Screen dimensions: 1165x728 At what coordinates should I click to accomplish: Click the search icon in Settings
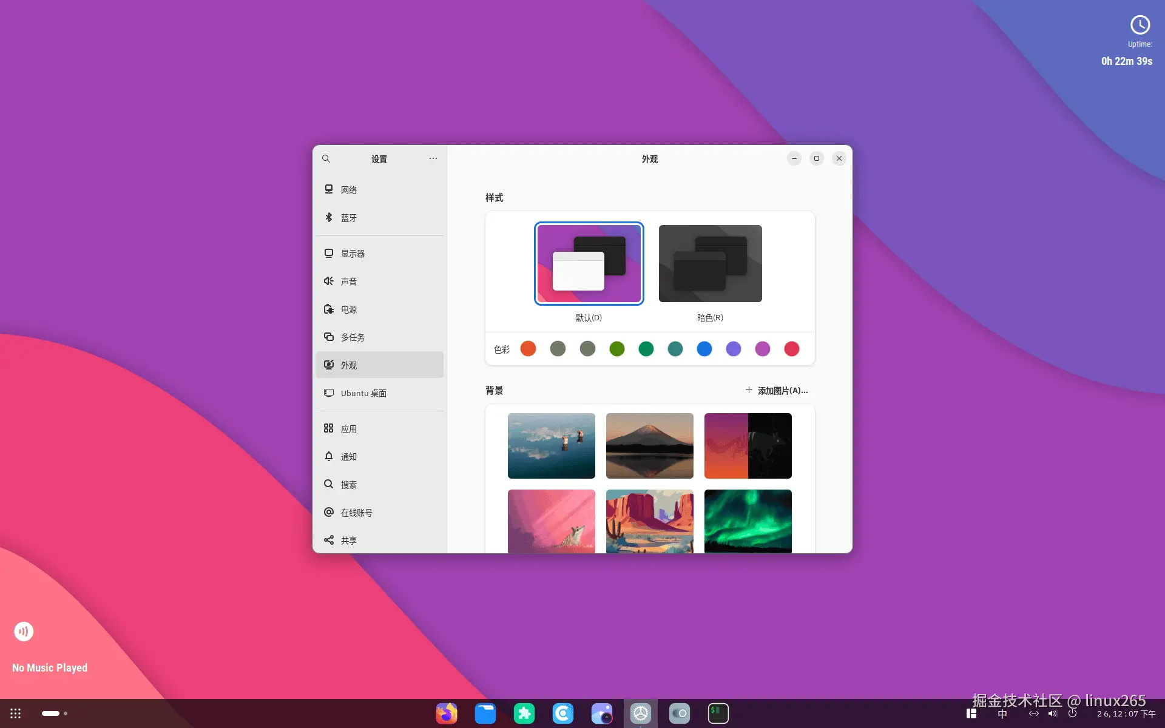pos(326,158)
